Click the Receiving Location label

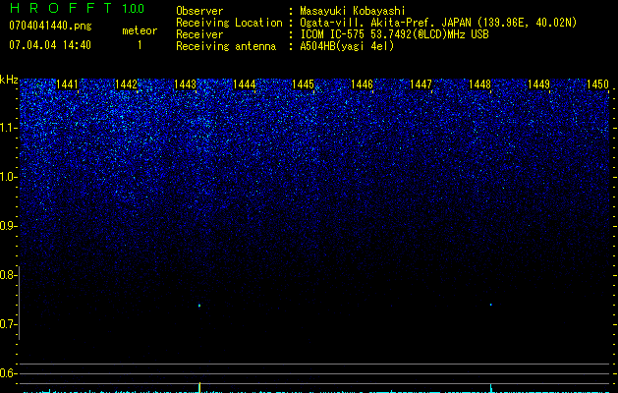[x=229, y=23]
